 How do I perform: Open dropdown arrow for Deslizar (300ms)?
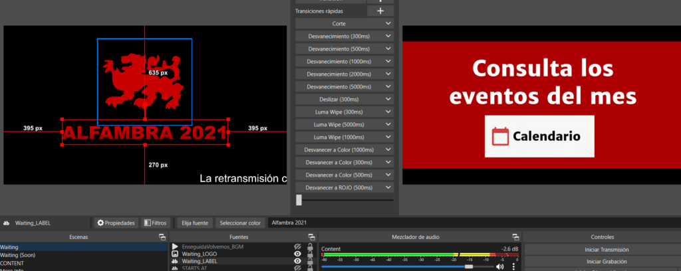click(388, 99)
